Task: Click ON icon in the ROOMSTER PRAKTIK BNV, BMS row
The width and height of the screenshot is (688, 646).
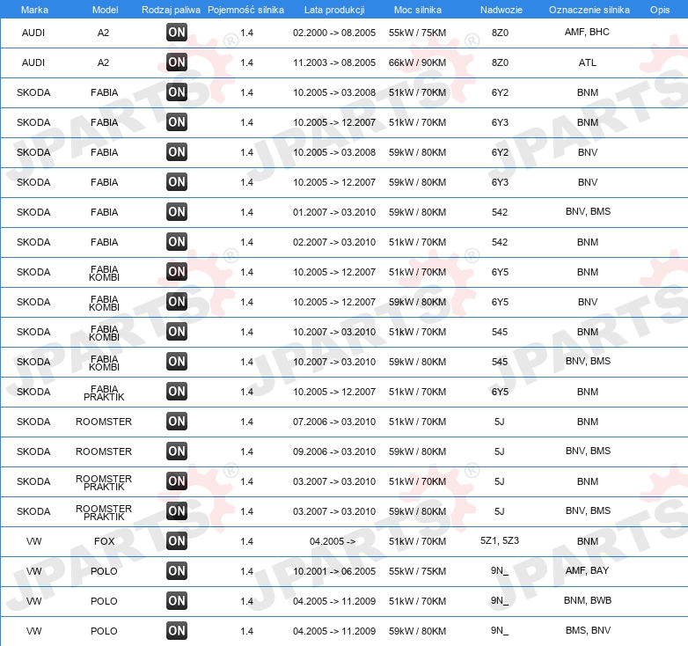Action: point(177,510)
